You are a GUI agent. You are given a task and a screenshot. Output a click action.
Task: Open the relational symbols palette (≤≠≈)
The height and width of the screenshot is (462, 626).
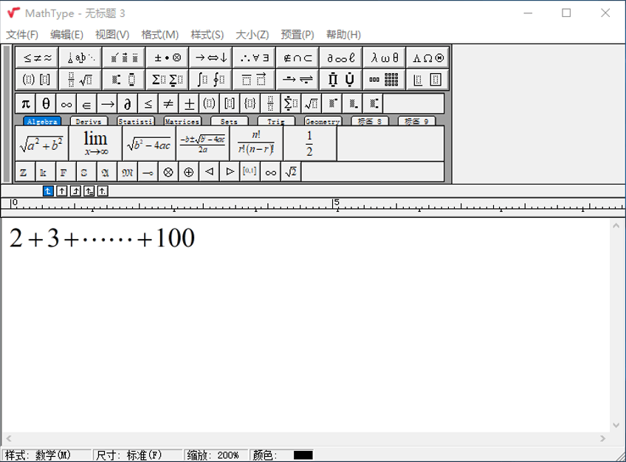point(37,58)
